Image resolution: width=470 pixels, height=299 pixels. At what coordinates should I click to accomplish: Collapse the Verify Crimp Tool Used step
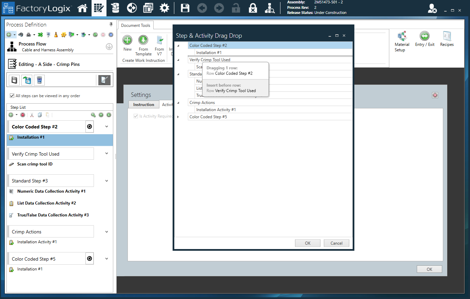(106, 153)
